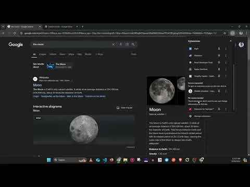
Task: Click the address bar URL
Action: 120,33
